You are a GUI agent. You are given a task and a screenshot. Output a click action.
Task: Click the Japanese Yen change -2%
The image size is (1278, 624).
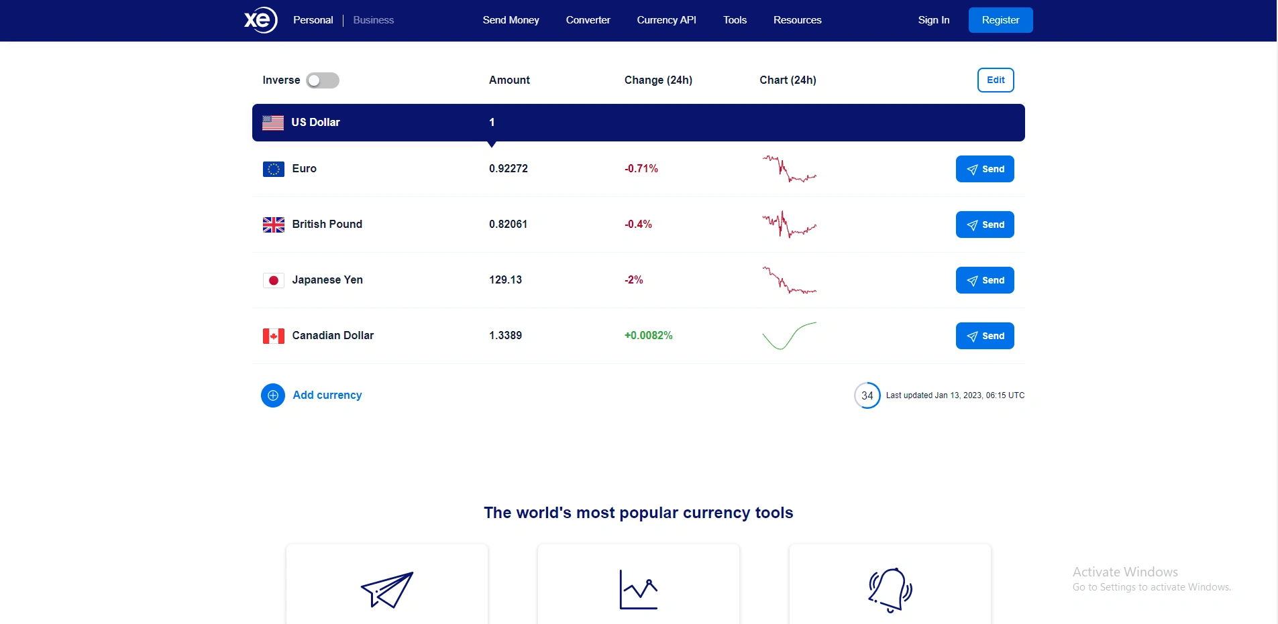634,280
